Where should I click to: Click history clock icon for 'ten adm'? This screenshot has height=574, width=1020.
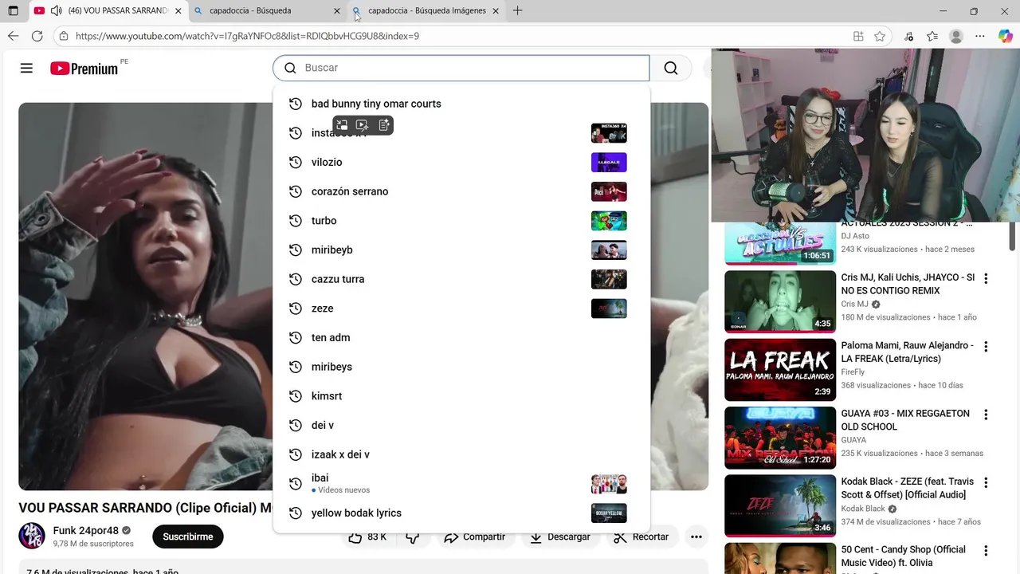click(x=295, y=337)
